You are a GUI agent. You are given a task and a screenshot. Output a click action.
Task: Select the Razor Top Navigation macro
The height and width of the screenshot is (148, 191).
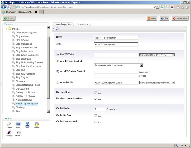point(27,104)
